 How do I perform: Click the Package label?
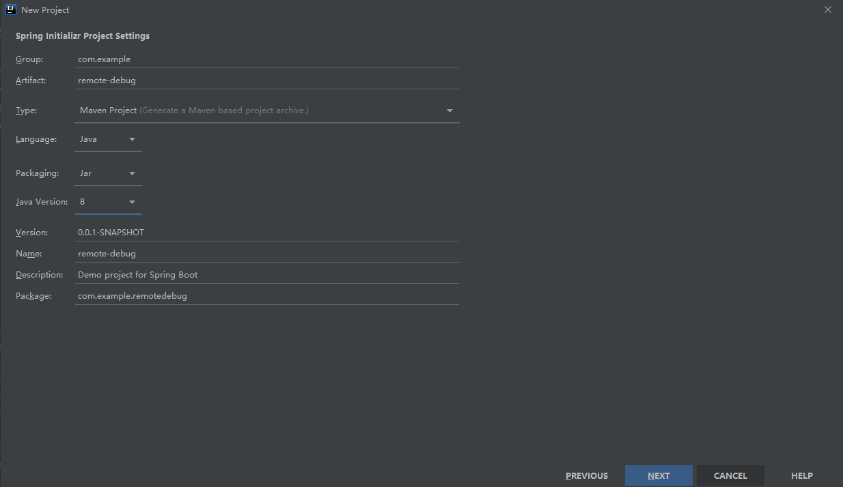pos(33,296)
